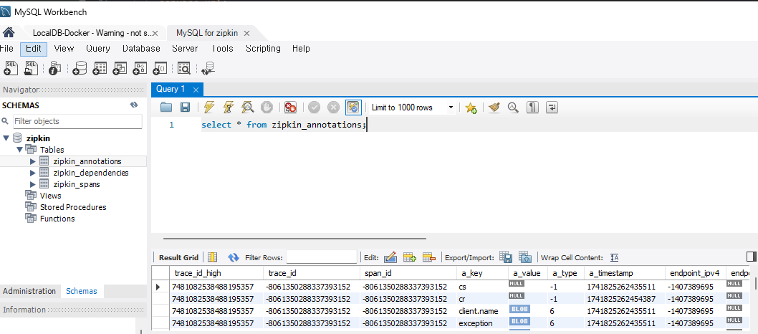This screenshot has width=758, height=334.
Task: Click the create new schema icon
Action: point(80,69)
